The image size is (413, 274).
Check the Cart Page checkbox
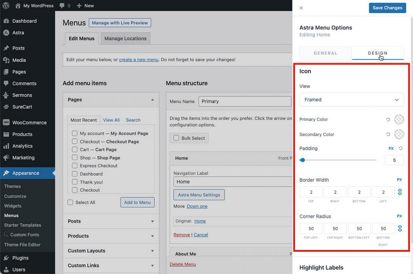click(74, 149)
